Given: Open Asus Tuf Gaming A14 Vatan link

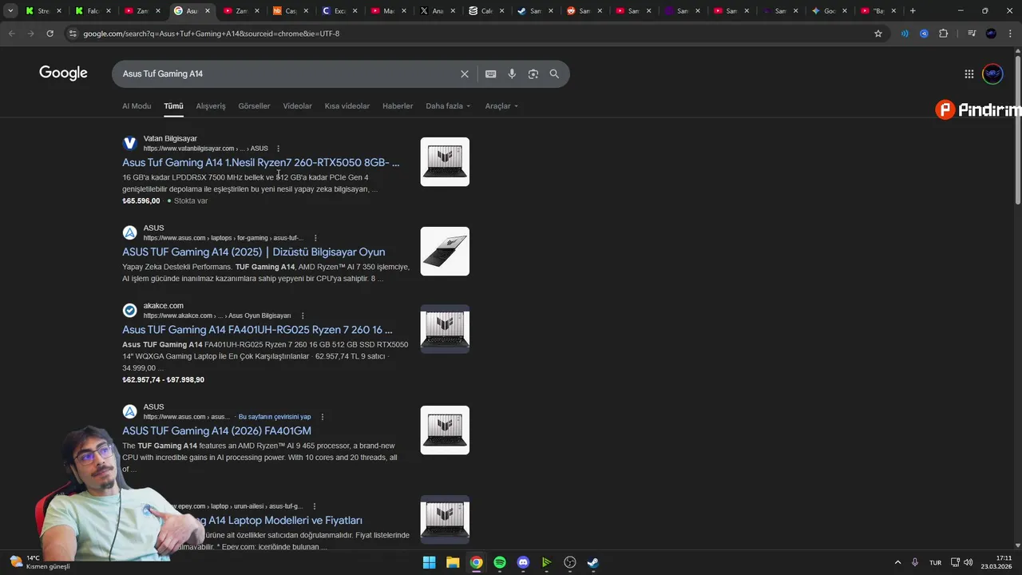Looking at the screenshot, I should coord(260,163).
